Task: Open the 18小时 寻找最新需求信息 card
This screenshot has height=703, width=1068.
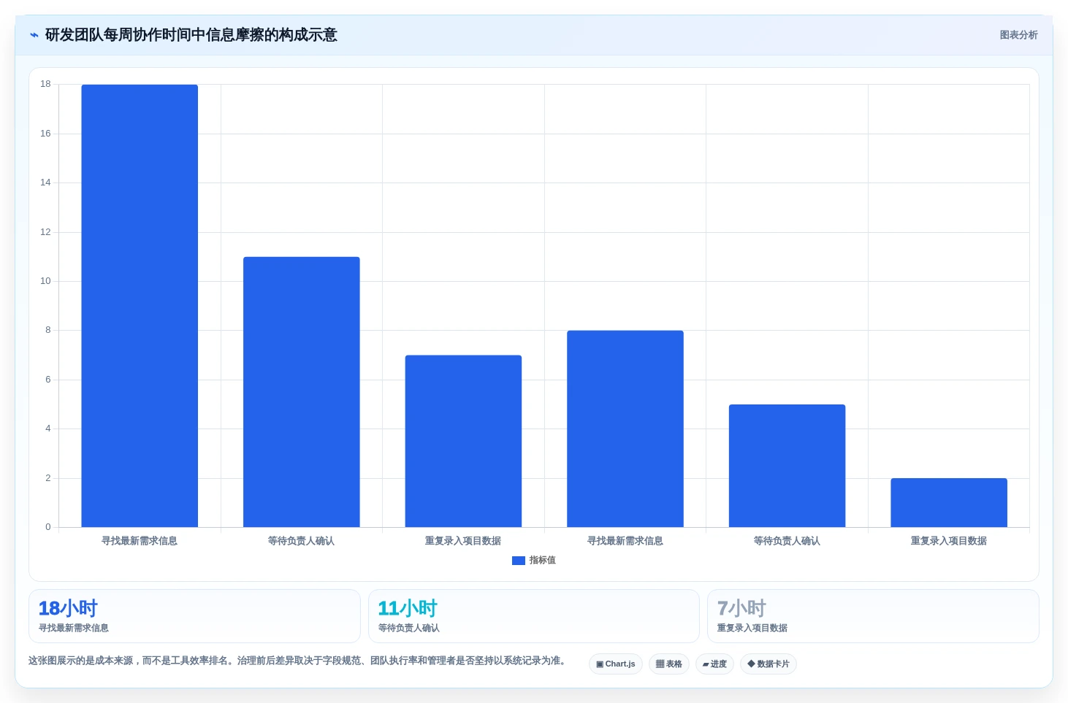Action: click(x=194, y=616)
